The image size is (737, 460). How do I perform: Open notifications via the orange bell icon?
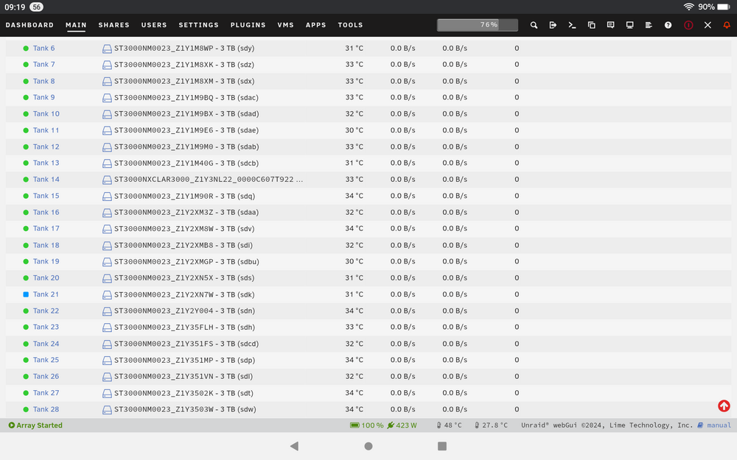[727, 25]
